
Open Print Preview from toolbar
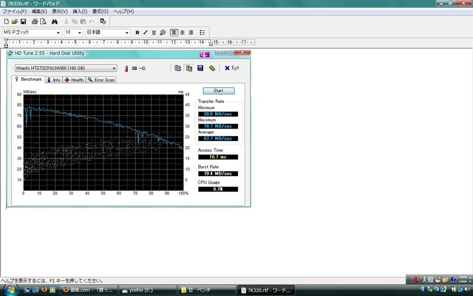pyautogui.click(x=43, y=21)
